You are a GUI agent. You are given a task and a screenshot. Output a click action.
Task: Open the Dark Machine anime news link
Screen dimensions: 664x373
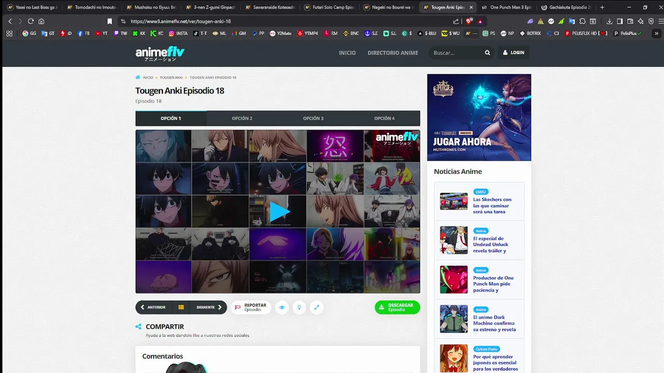(494, 323)
